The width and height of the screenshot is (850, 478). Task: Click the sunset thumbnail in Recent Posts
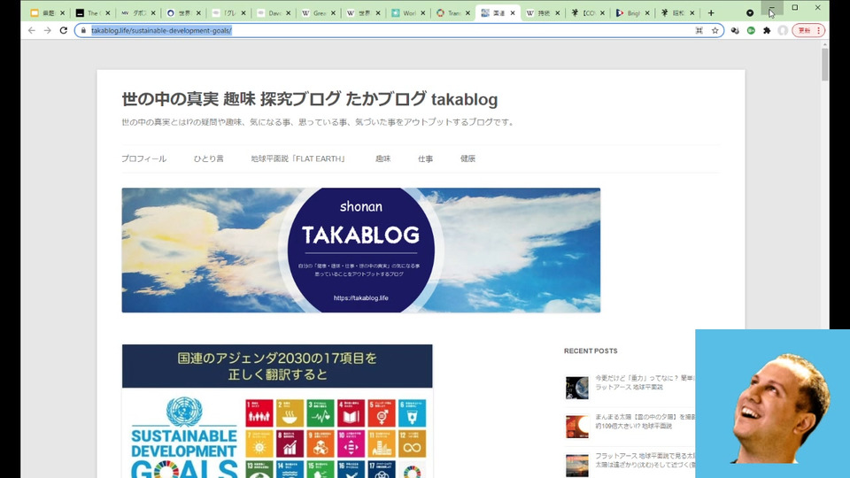576,466
